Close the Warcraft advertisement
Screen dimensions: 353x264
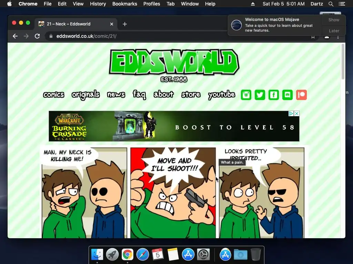(x=297, y=113)
